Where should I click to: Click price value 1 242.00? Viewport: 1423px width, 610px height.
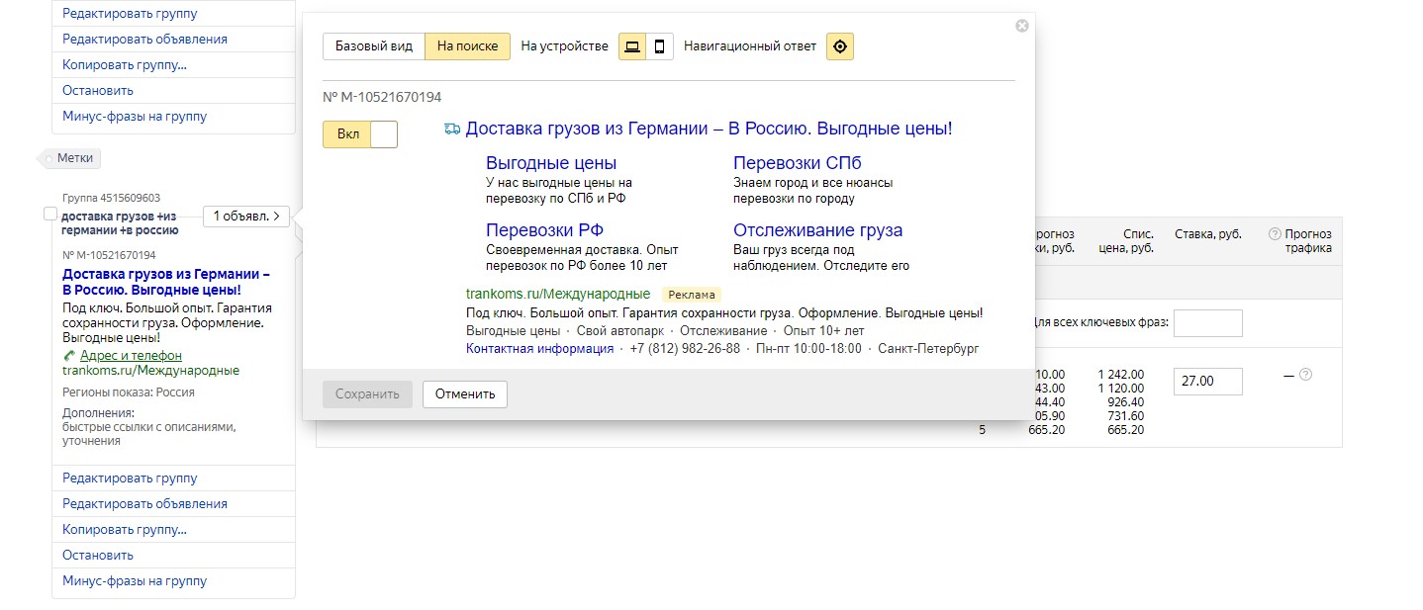[1120, 375]
